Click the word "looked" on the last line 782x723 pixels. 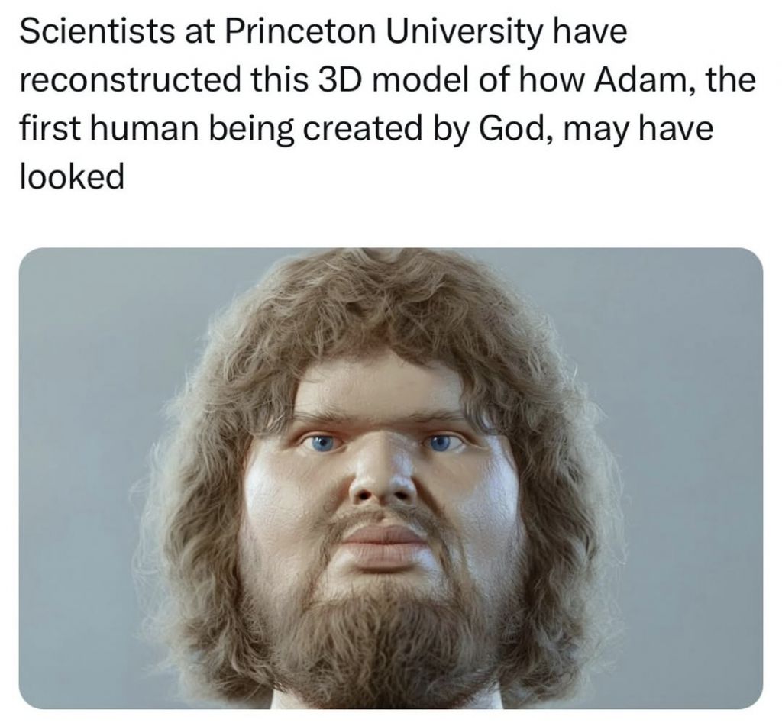(x=72, y=177)
